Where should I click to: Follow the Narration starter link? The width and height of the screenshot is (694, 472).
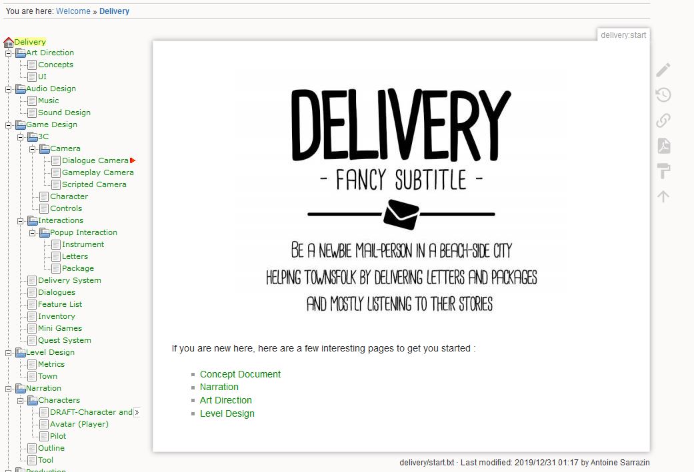(219, 387)
